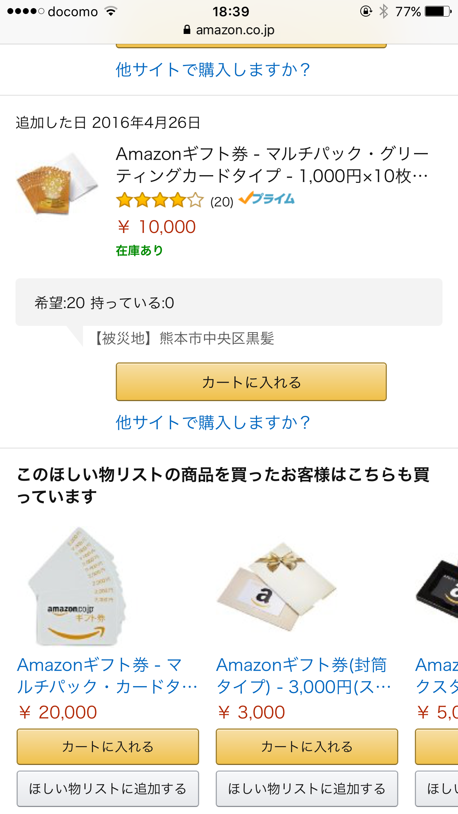458x814 pixels.
Task: Tap the battery icon in status bar
Action: click(438, 11)
